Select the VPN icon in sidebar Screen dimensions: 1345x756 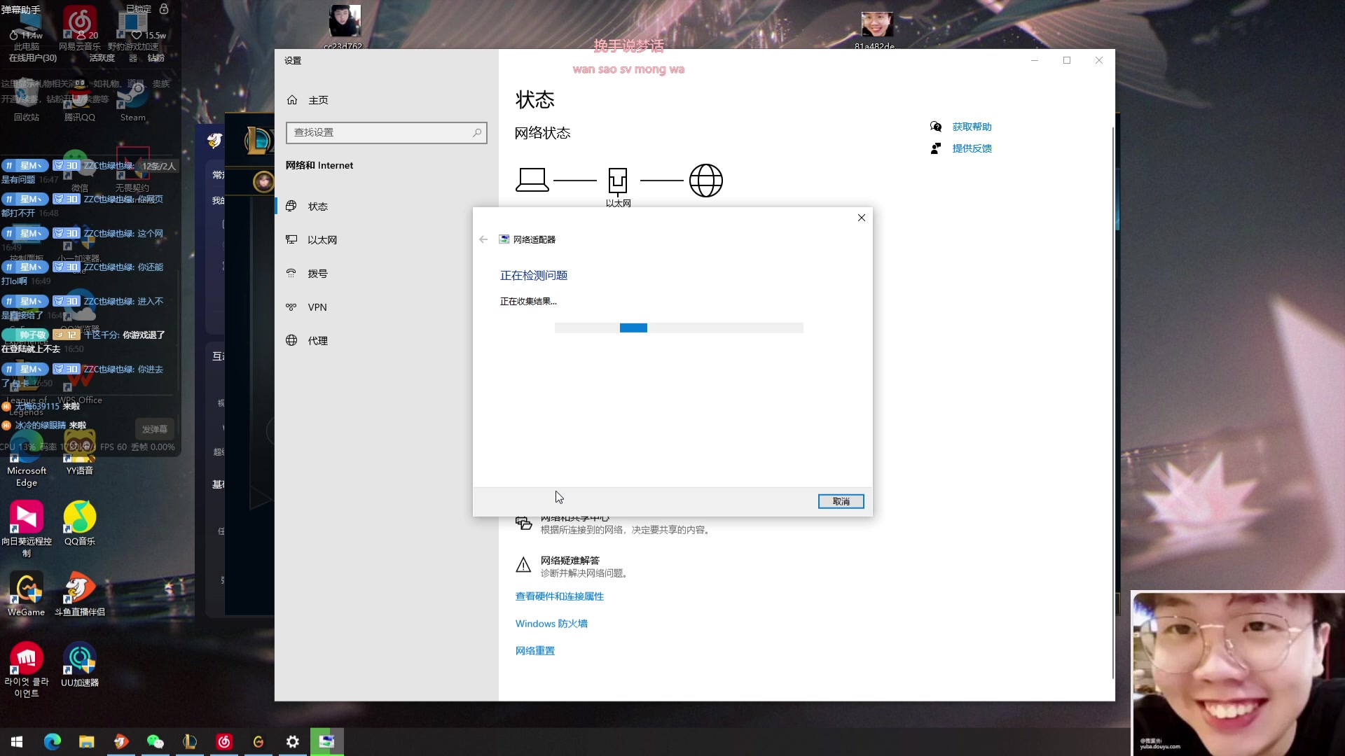[x=291, y=307]
